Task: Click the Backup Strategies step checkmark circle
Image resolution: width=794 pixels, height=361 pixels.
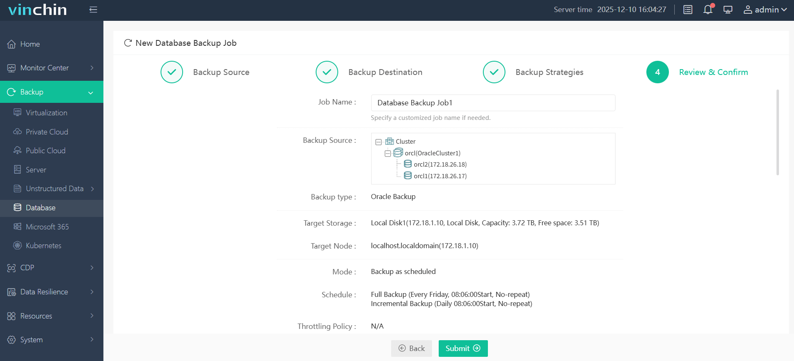Action: tap(494, 72)
